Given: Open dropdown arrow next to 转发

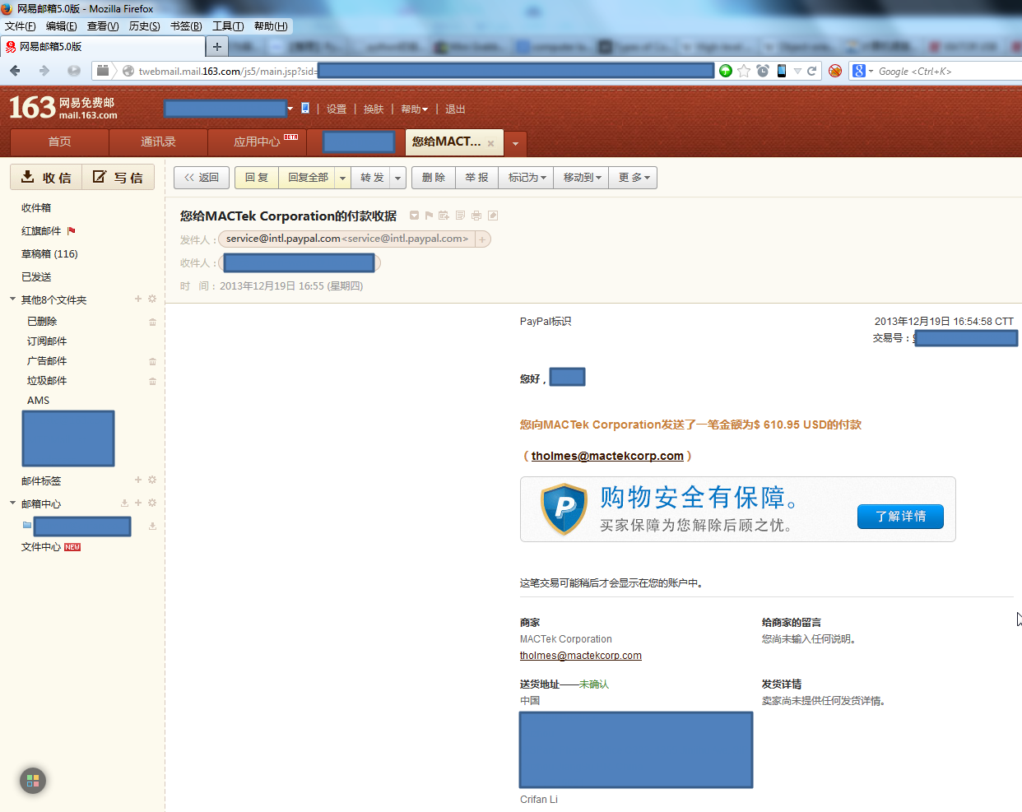Looking at the screenshot, I should 398,178.
